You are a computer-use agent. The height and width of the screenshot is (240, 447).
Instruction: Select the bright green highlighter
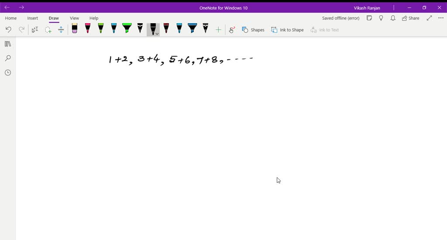(127, 28)
